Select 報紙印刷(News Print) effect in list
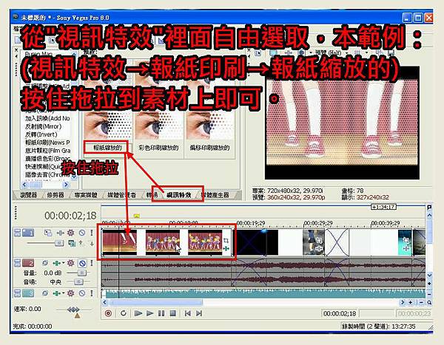This screenshot has width=444, height=345. [x=47, y=143]
